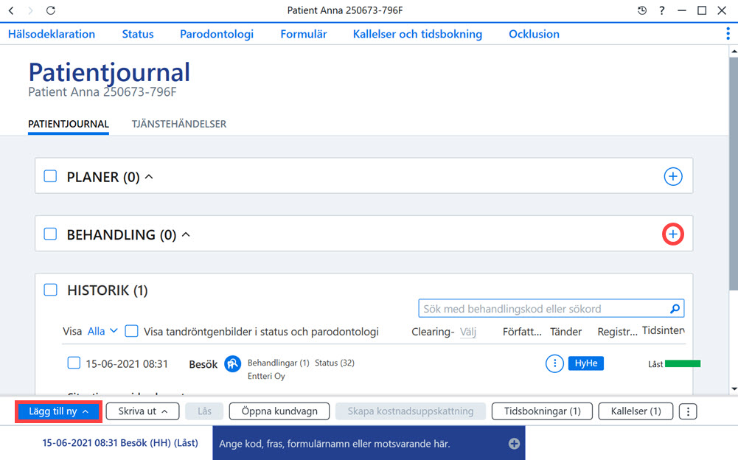The height and width of the screenshot is (460, 738).
Task: Open the Parodontologi menu
Action: click(x=217, y=34)
